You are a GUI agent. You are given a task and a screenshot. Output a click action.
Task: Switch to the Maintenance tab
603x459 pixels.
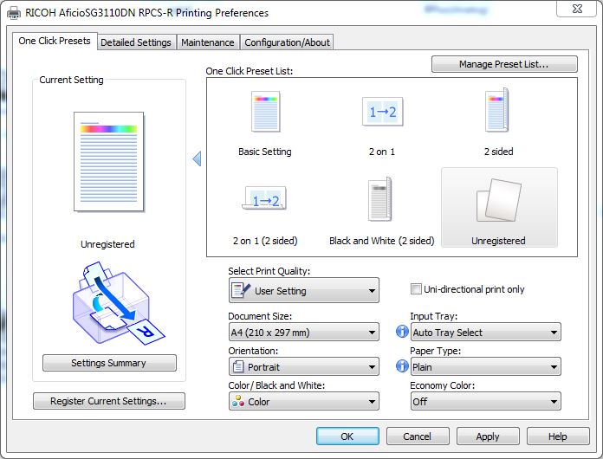(x=208, y=42)
